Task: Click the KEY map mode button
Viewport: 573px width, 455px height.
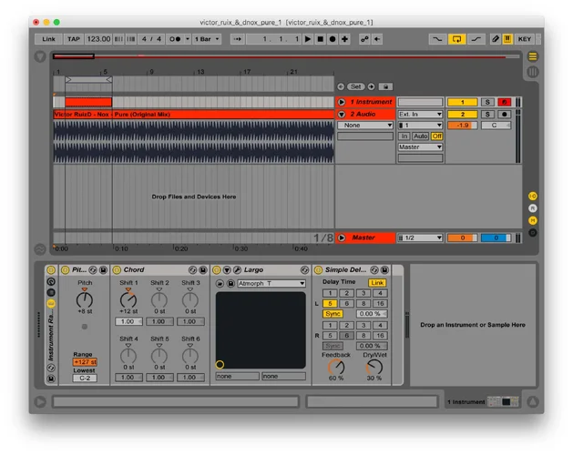Action: pyautogui.click(x=525, y=39)
